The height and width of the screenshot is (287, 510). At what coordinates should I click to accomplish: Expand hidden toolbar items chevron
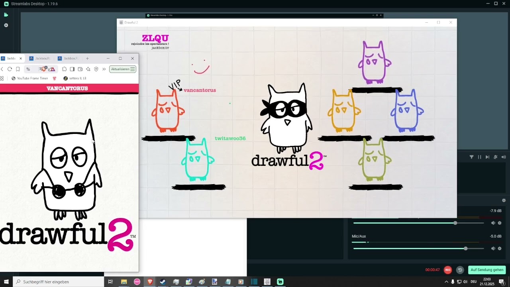[104, 69]
